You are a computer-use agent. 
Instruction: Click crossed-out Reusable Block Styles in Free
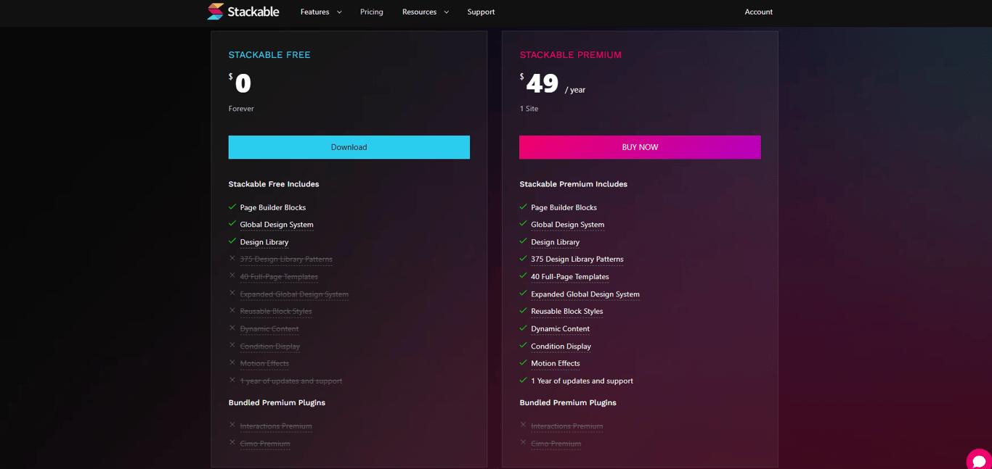click(x=276, y=312)
